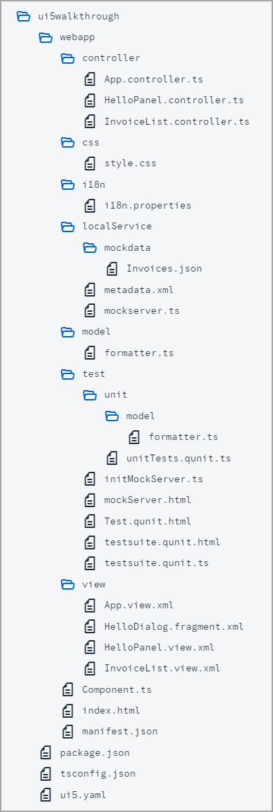Select tsconfig.json in the tree
Screen dimensions: 273x812
click(97, 774)
